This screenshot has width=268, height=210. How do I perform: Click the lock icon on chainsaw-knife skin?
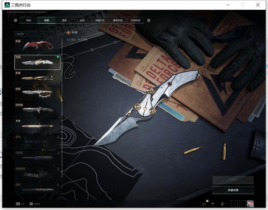[x=58, y=169]
